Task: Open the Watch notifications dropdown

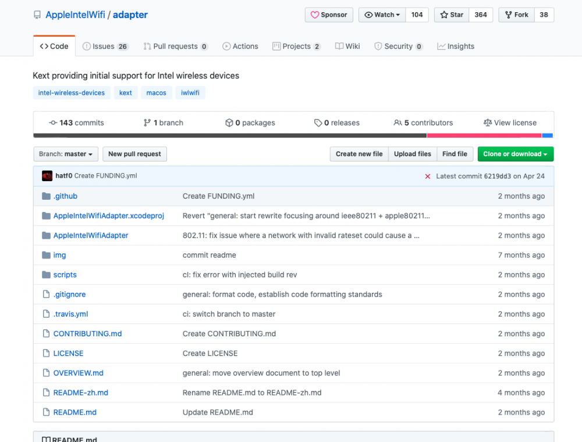Action: [x=382, y=15]
